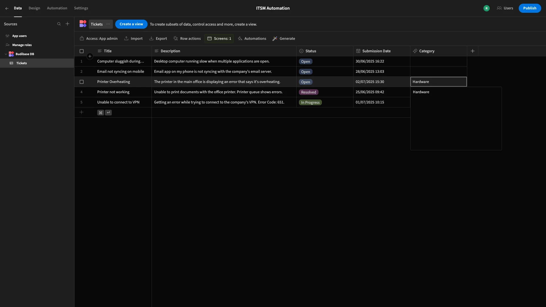This screenshot has height=307, width=546.
Task: Click the Tickets table icon in sidebar
Action: pyautogui.click(x=11, y=63)
